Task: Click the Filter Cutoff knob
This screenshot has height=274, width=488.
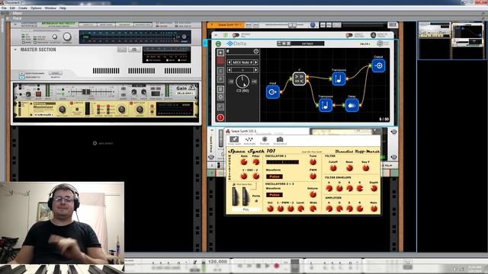Action: point(333,168)
